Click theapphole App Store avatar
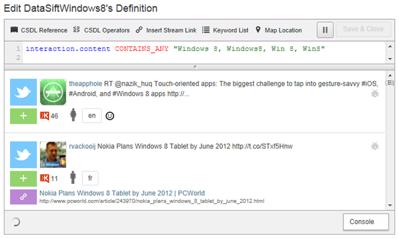Image resolution: width=399 pixels, height=238 pixels. point(53,92)
